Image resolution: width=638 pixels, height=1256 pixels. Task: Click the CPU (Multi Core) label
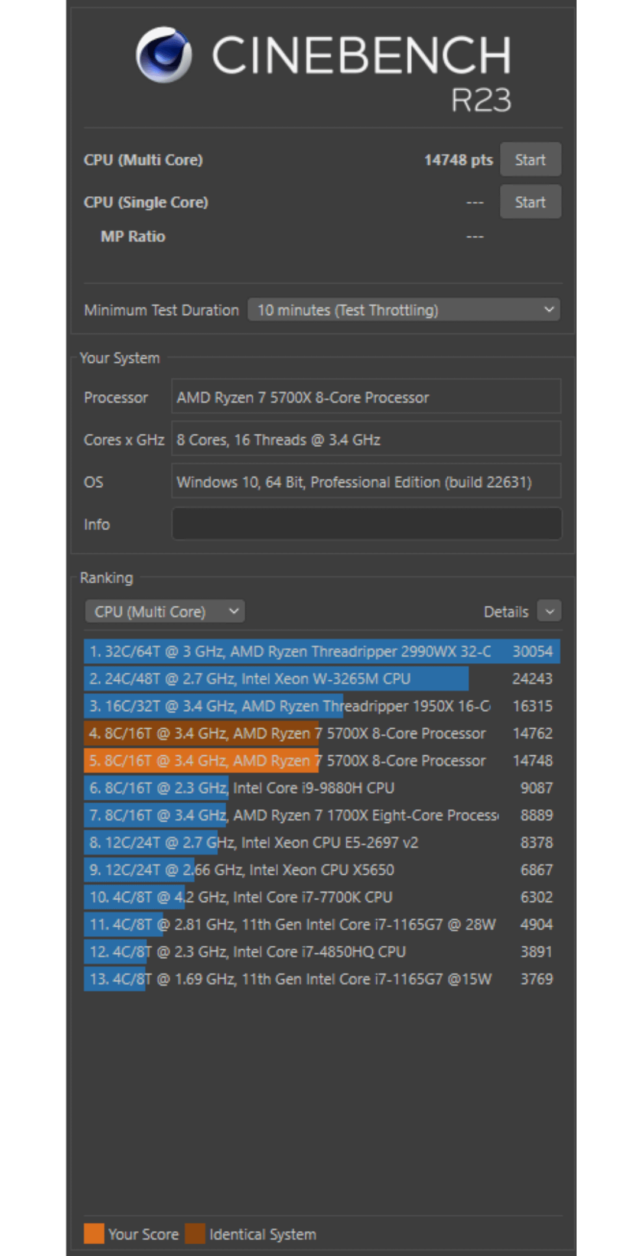143,160
